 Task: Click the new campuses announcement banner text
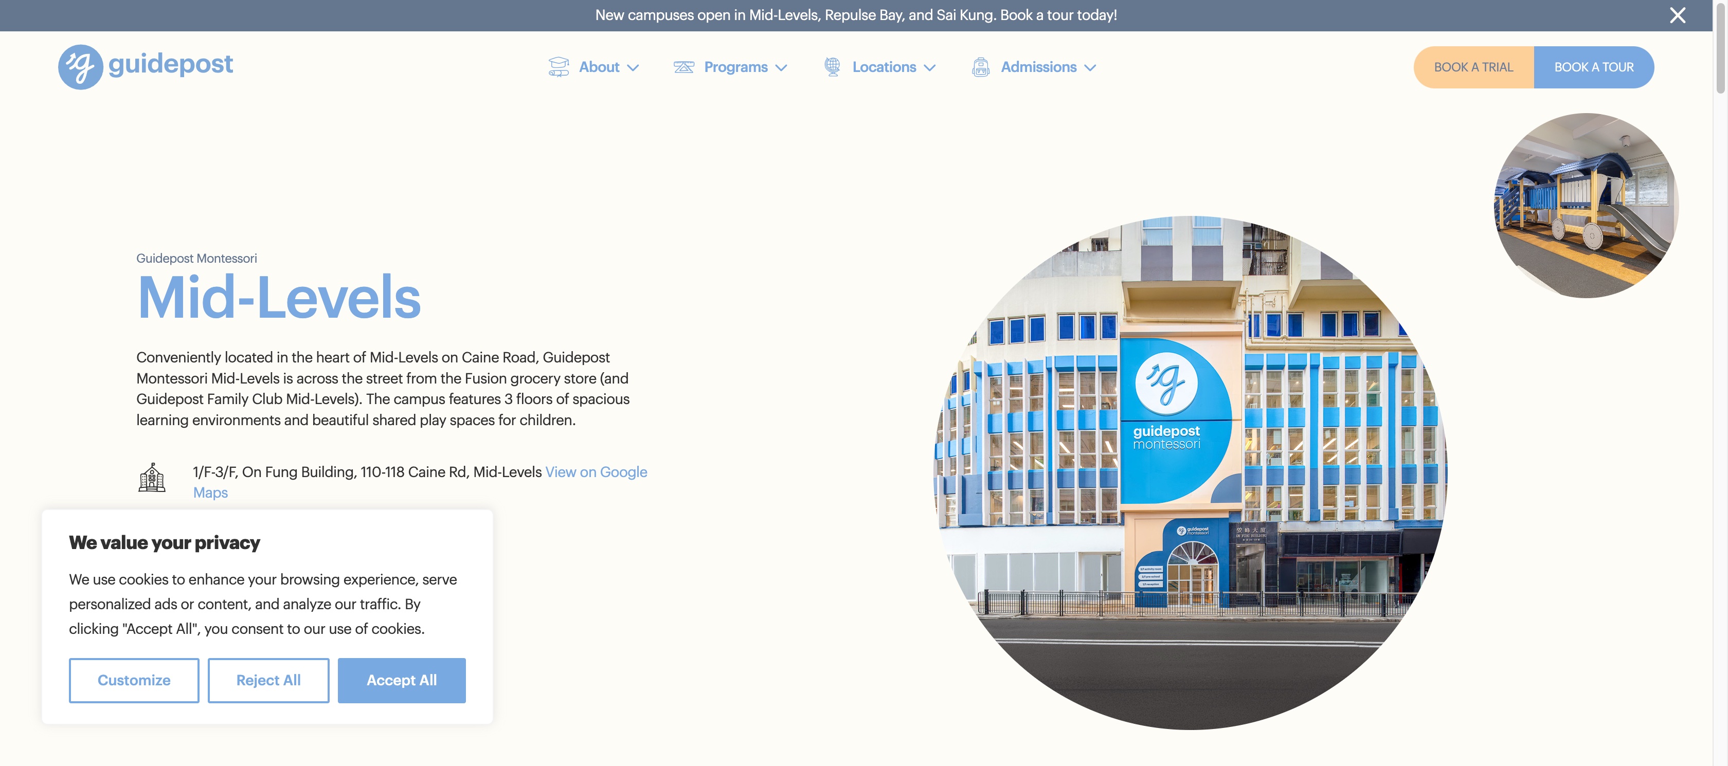point(856,15)
